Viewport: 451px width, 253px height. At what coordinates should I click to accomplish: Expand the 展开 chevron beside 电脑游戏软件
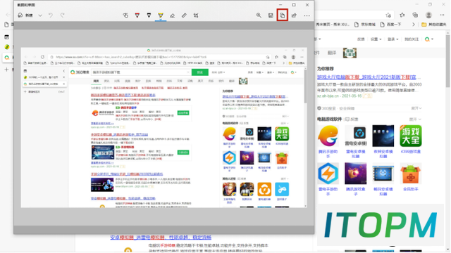415,119
